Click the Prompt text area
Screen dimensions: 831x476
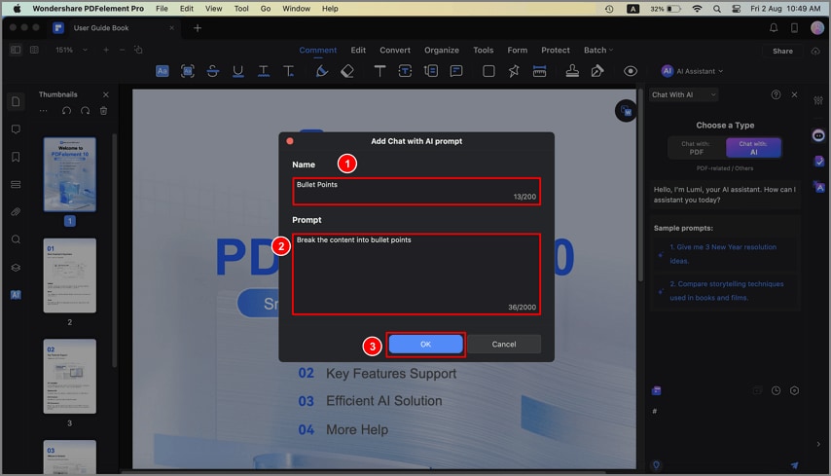tap(416, 275)
